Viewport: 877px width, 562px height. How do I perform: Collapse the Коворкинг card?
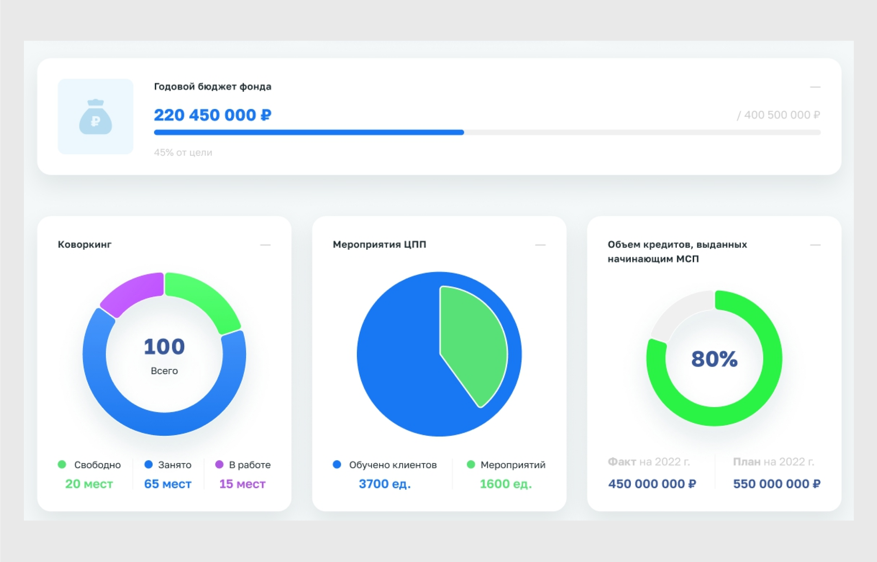pos(265,245)
